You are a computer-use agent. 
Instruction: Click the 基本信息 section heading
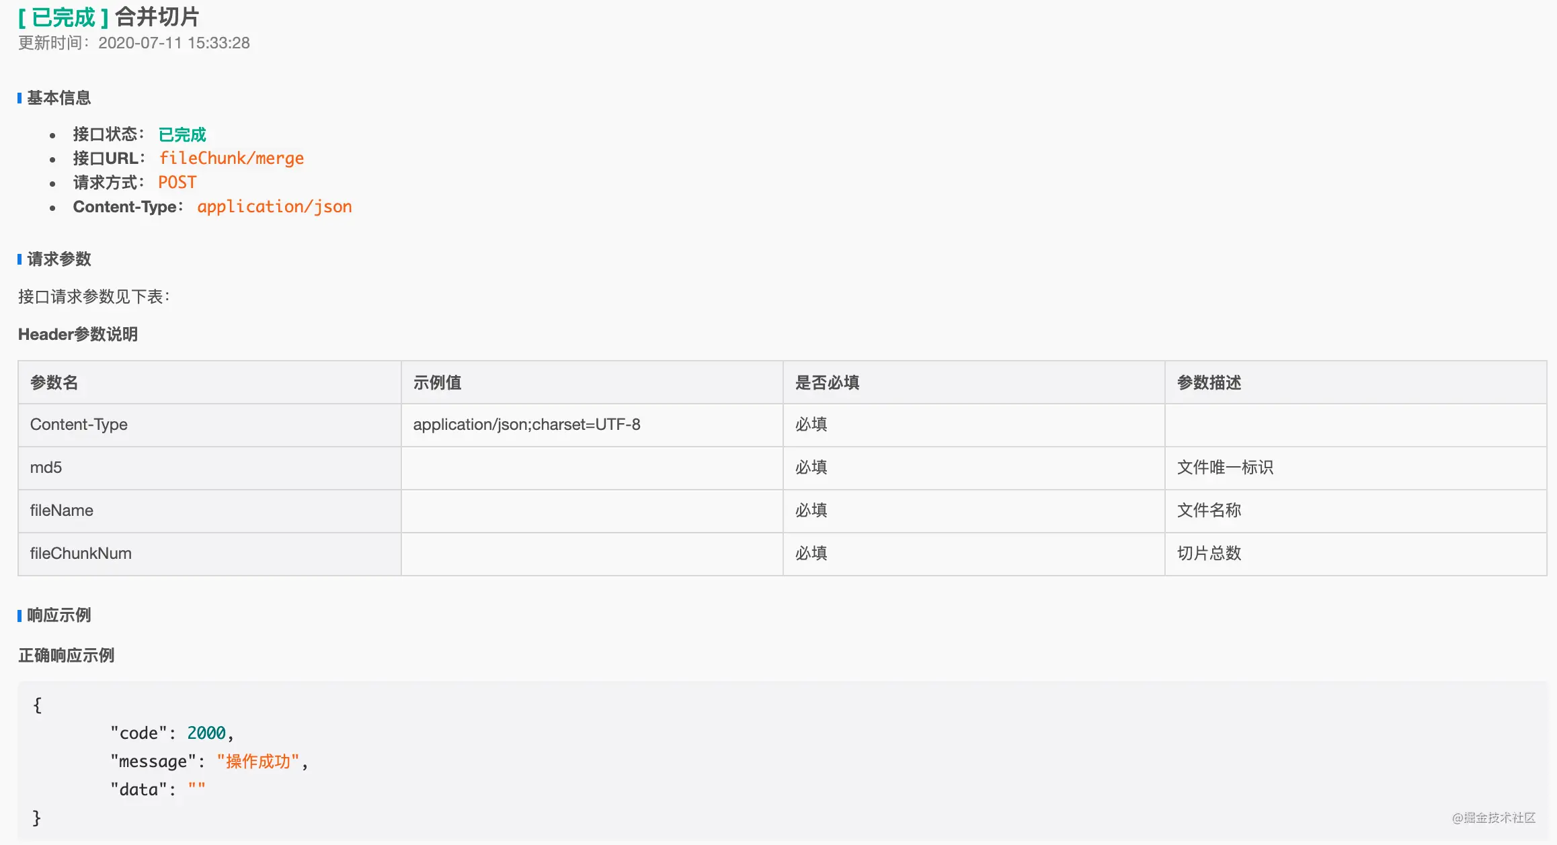coord(58,98)
